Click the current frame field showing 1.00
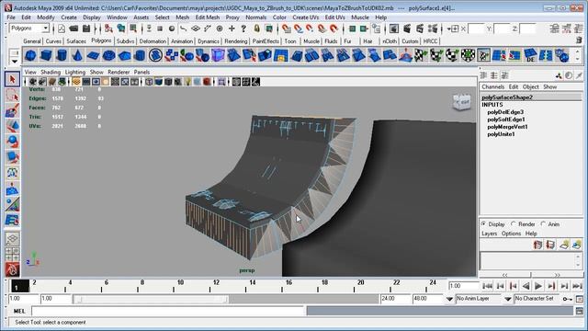 click(x=463, y=286)
